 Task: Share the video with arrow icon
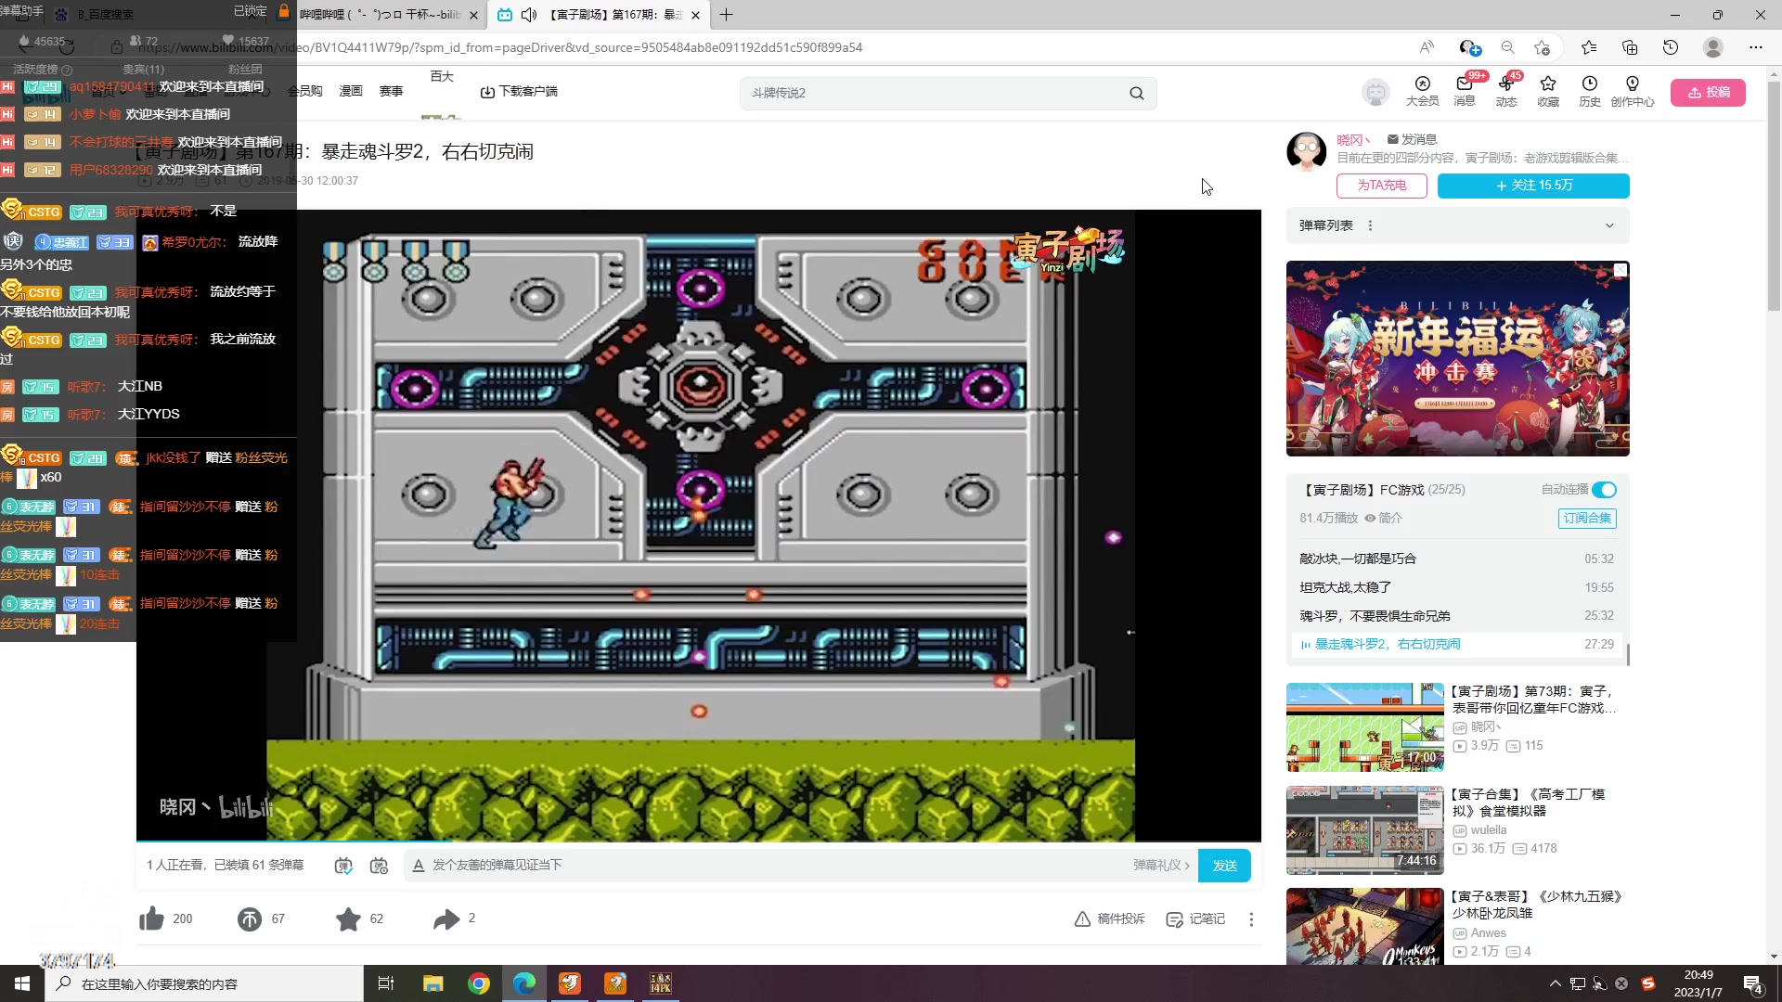click(x=446, y=918)
